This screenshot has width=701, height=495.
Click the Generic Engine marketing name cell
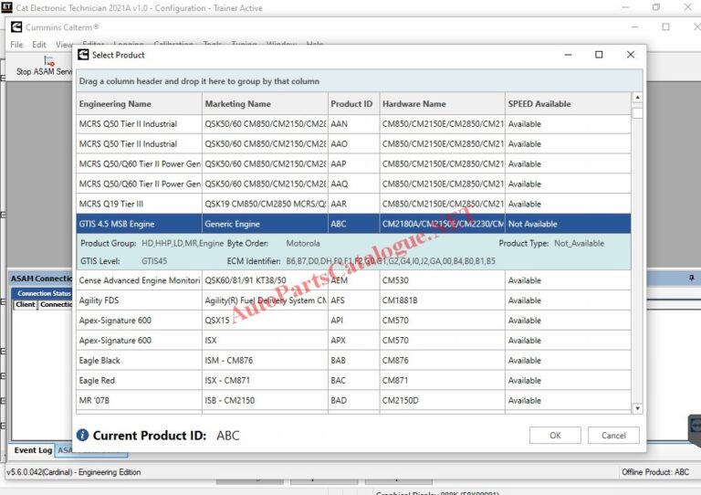[265, 224]
